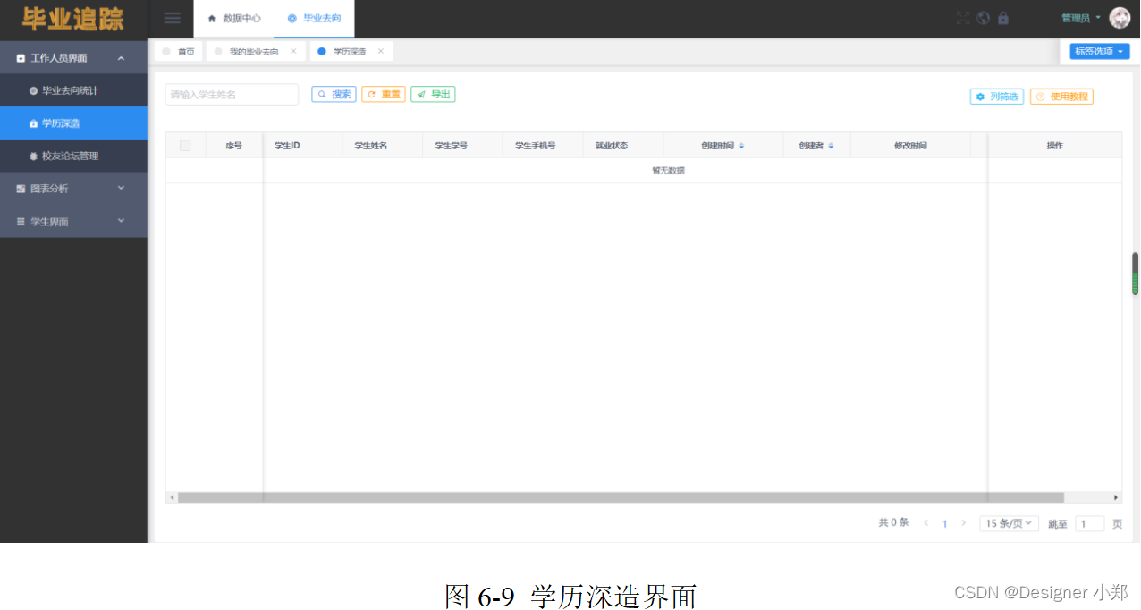Click the 校友论坛管理 gear icon

pyautogui.click(x=33, y=157)
